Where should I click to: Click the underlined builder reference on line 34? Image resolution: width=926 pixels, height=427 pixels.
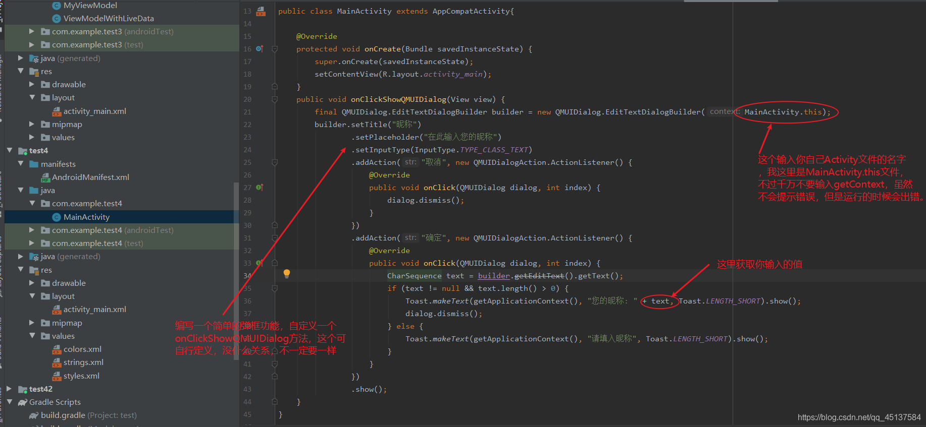[494, 276]
